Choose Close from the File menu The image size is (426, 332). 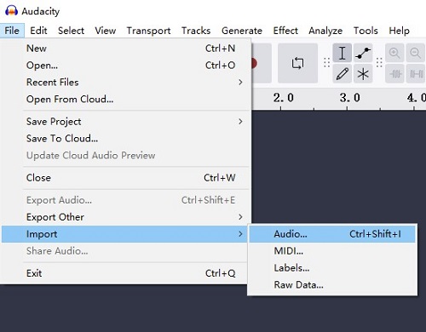coord(126,178)
